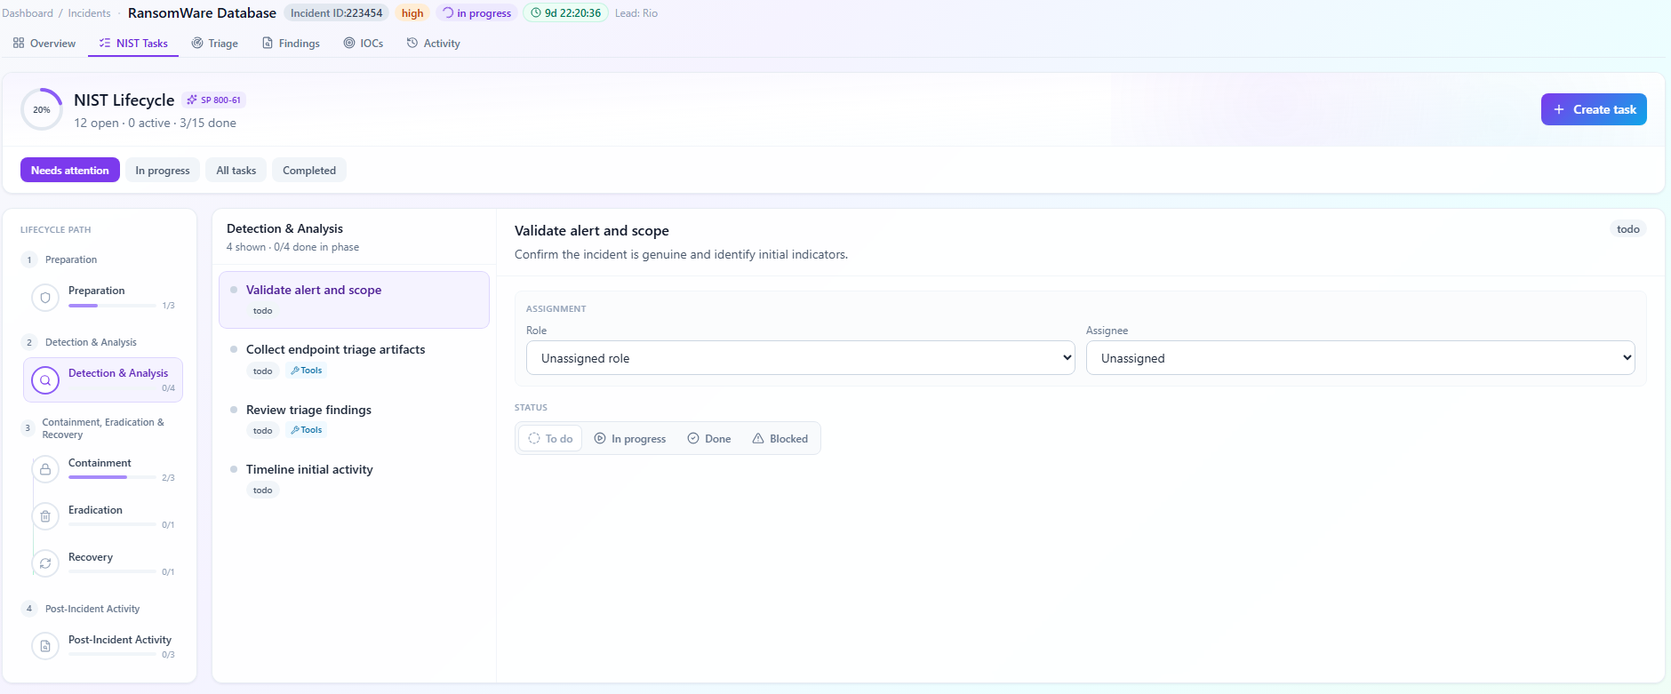Select the Post-Incident Activity phase item

click(x=103, y=646)
